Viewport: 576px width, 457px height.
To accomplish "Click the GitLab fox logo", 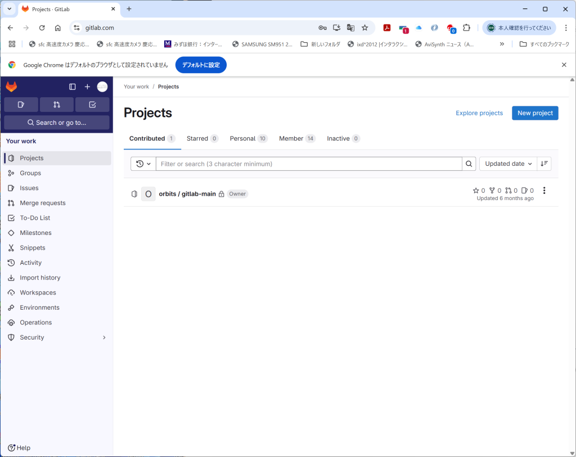I will [x=11, y=87].
